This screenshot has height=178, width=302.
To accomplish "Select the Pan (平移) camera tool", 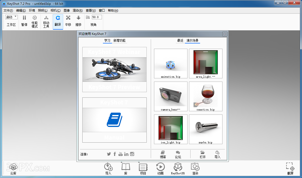I will [x=68, y=18].
